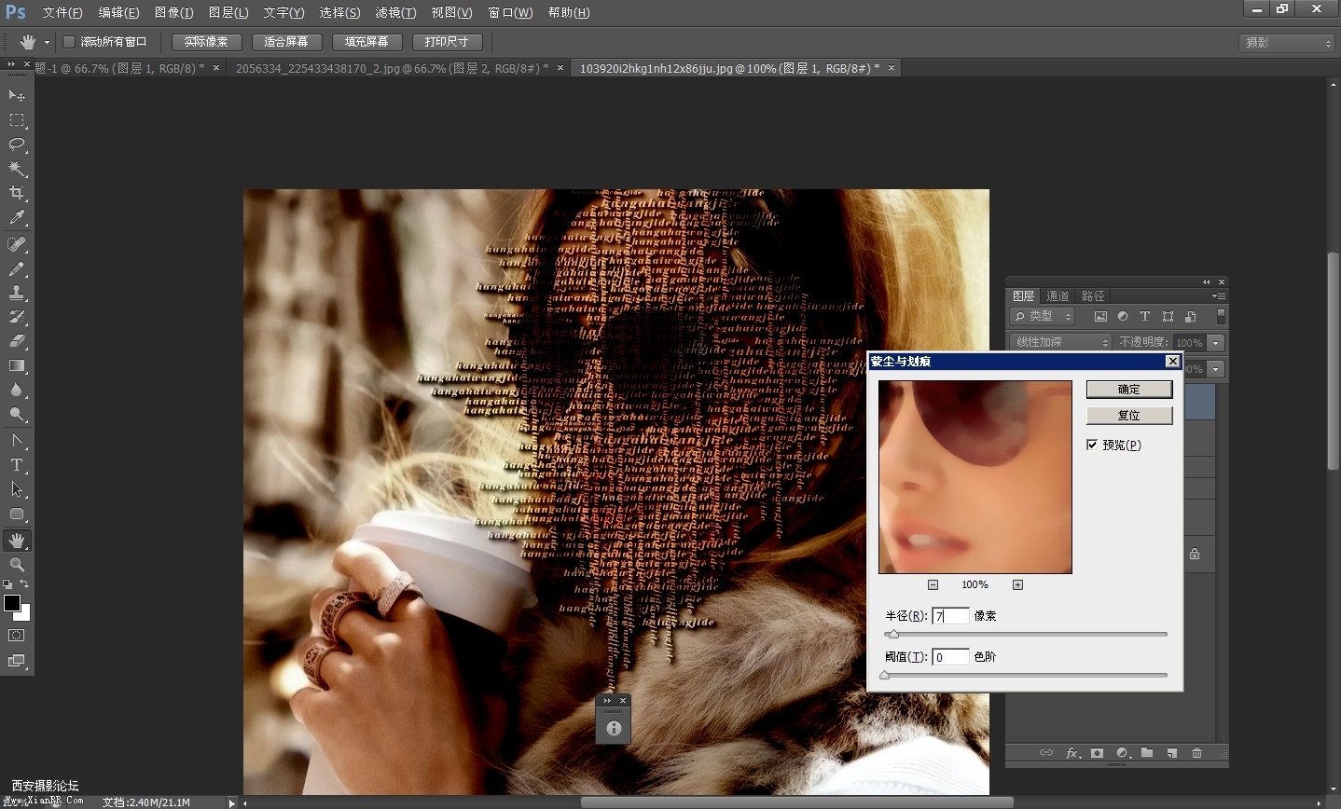Screen dimensions: 1341x809
Task: Click the 半径 radius slider handle
Action: [893, 635]
